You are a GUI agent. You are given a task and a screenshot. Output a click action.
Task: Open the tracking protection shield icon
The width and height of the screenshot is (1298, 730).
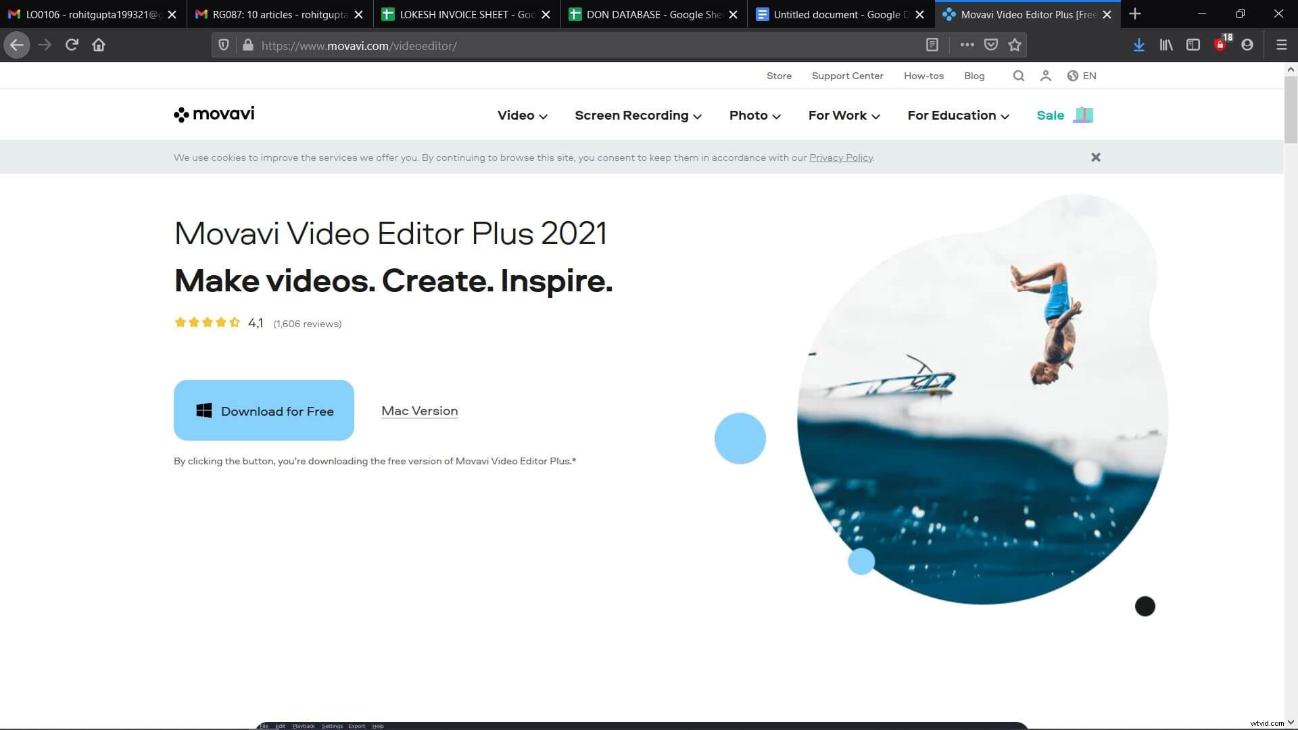pyautogui.click(x=224, y=45)
